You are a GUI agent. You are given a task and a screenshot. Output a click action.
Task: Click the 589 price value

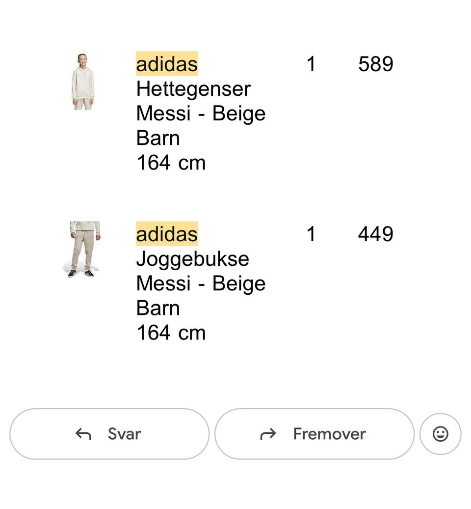375,64
